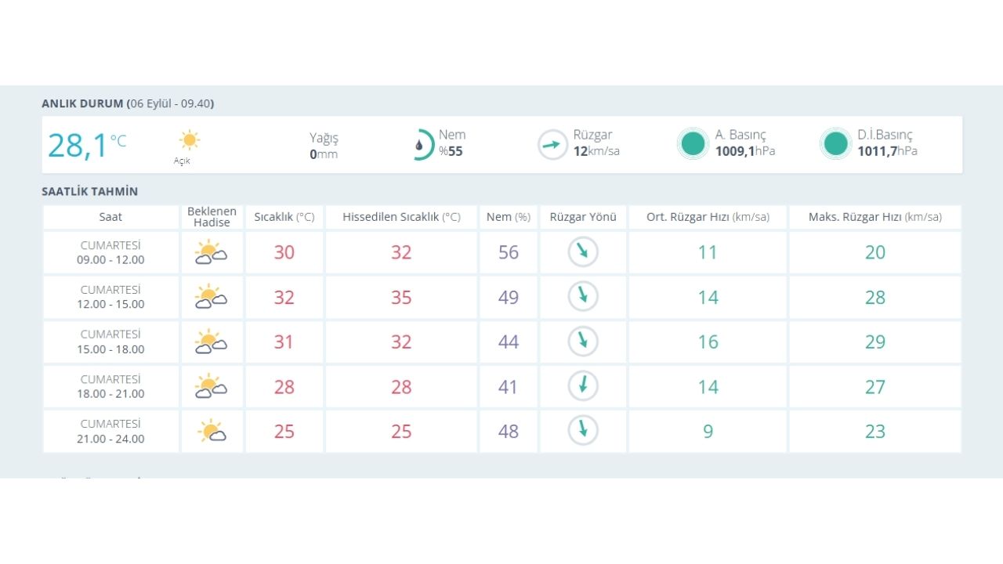Click the 'Yağış 0mm' precipitation value

(324, 146)
